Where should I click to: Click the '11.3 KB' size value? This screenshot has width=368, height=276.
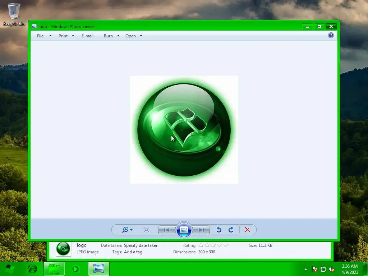pyautogui.click(x=265, y=245)
